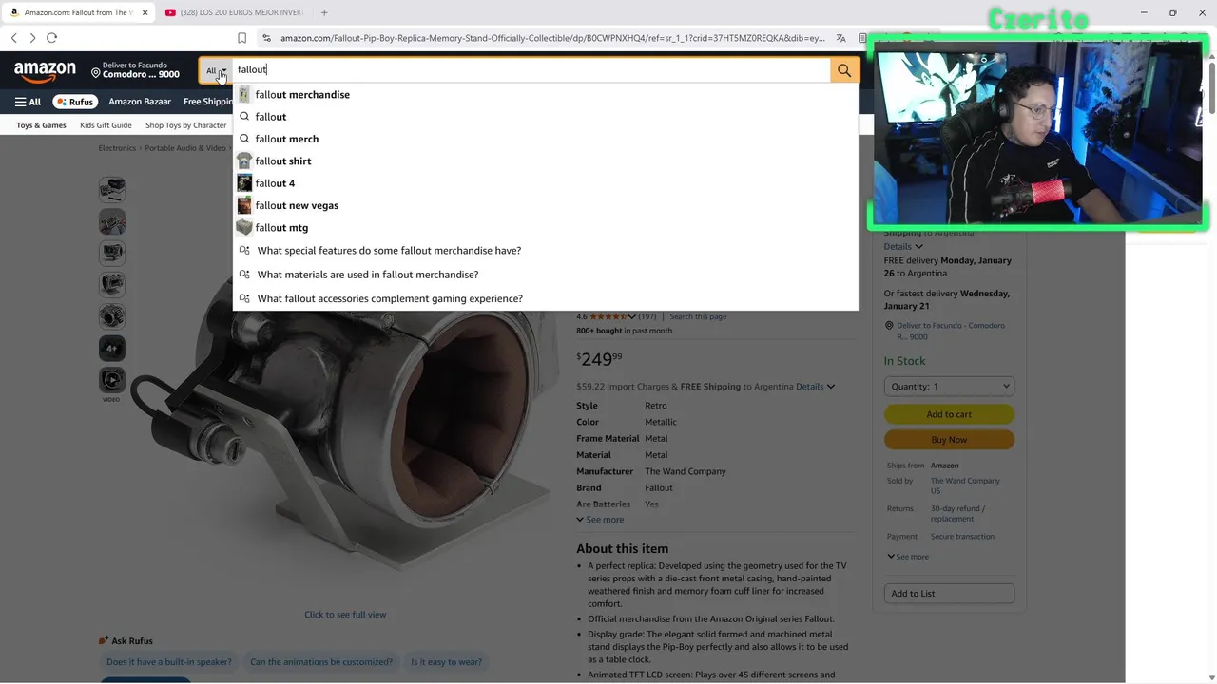The height and width of the screenshot is (684, 1217).
Task: Click the address bar URL
Action: pyautogui.click(x=552, y=38)
